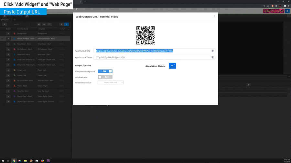The width and height of the screenshot is (291, 163).
Task: Open Task View in the taskbar
Action: 8,161
